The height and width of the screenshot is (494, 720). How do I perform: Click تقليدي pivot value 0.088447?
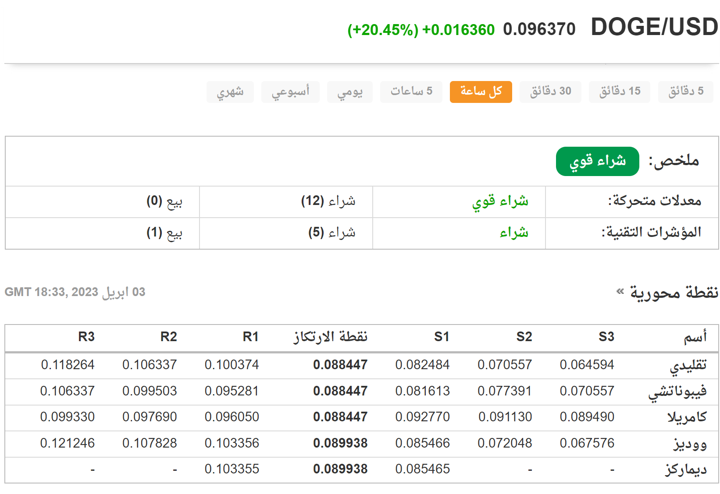[x=340, y=365]
